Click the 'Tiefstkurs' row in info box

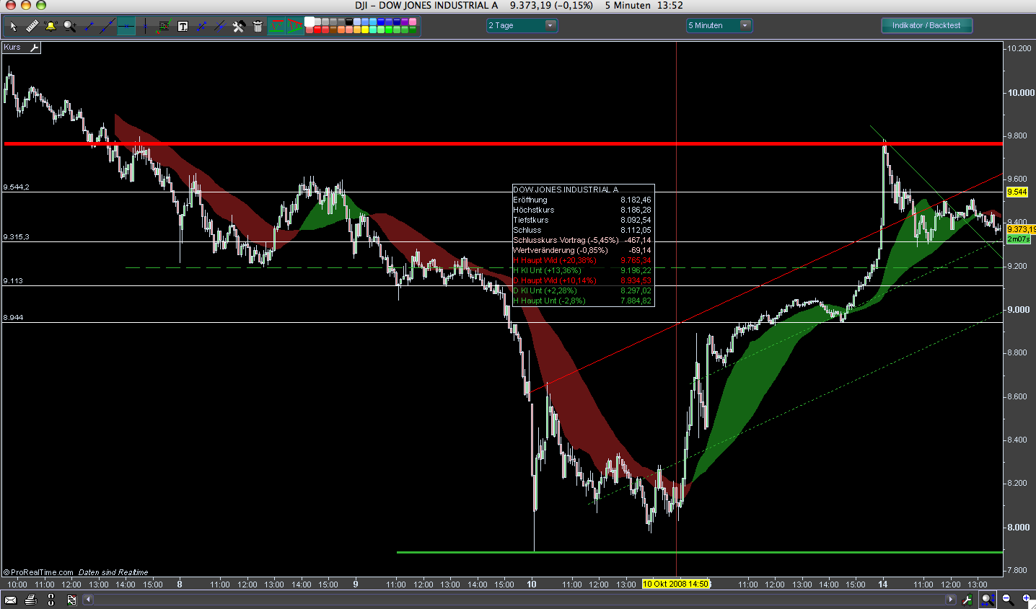pos(582,220)
